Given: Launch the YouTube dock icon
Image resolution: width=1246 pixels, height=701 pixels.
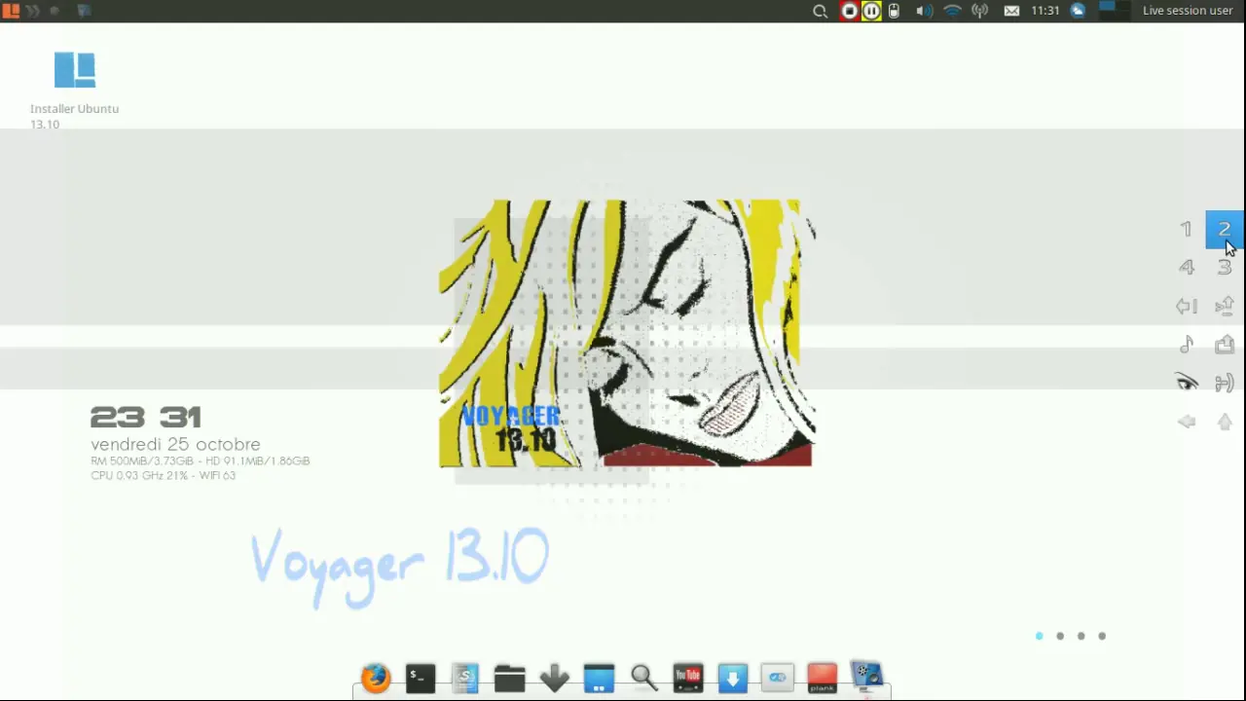Looking at the screenshot, I should (x=688, y=678).
